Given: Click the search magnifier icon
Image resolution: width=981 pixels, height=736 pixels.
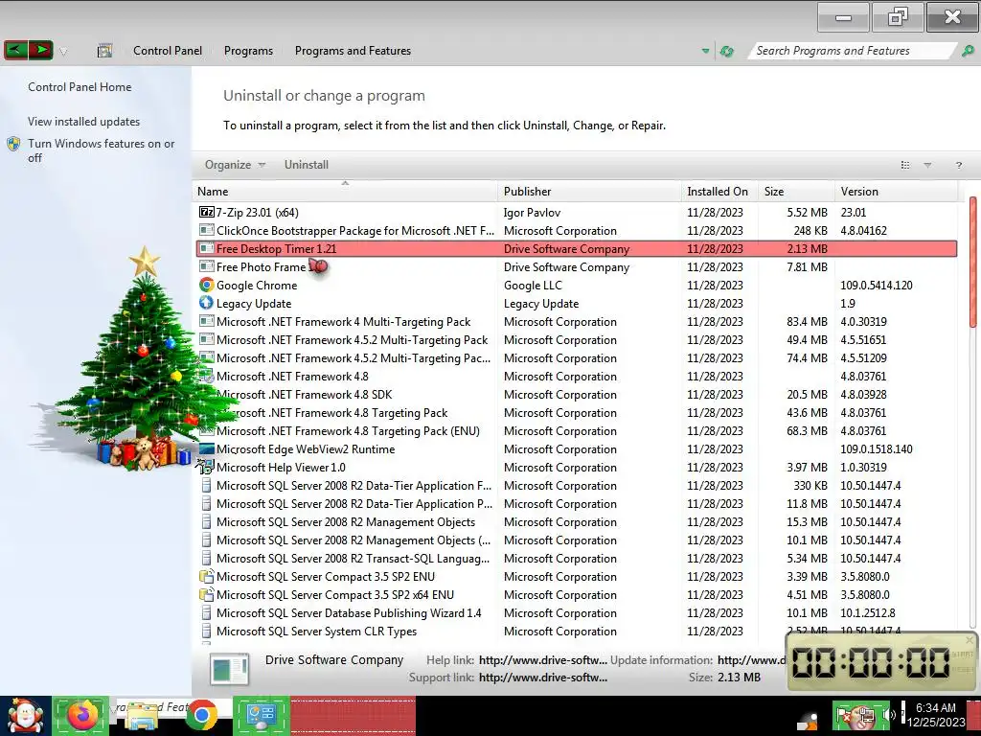Looking at the screenshot, I should click(968, 51).
